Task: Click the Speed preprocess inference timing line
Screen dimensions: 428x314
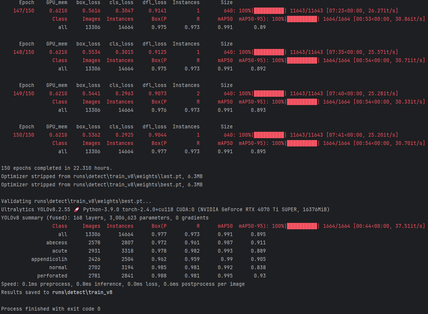Action: coord(123,284)
